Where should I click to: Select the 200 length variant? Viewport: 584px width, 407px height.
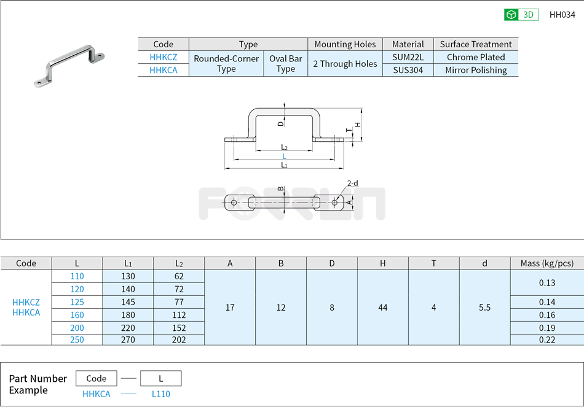pyautogui.click(x=77, y=328)
